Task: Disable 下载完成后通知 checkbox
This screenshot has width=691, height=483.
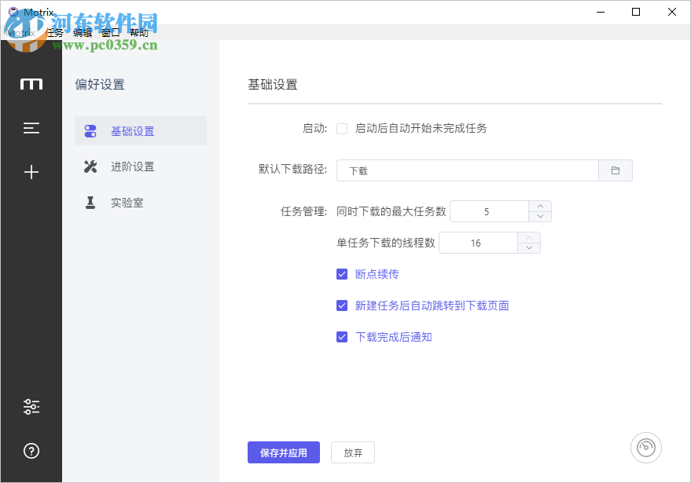Action: (x=342, y=337)
